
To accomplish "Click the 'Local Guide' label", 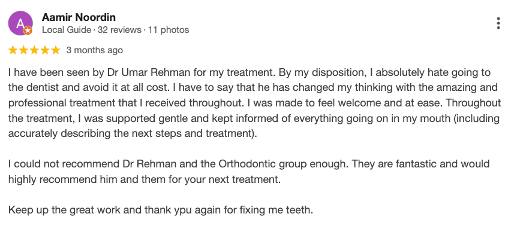I will tap(67, 30).
